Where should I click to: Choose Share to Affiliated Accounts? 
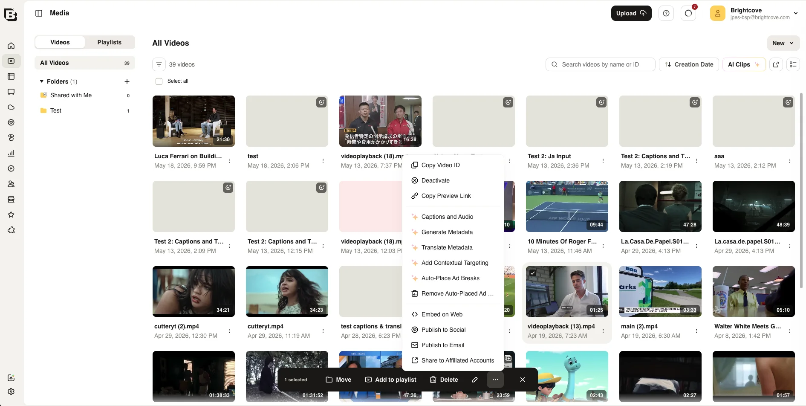[453, 360]
